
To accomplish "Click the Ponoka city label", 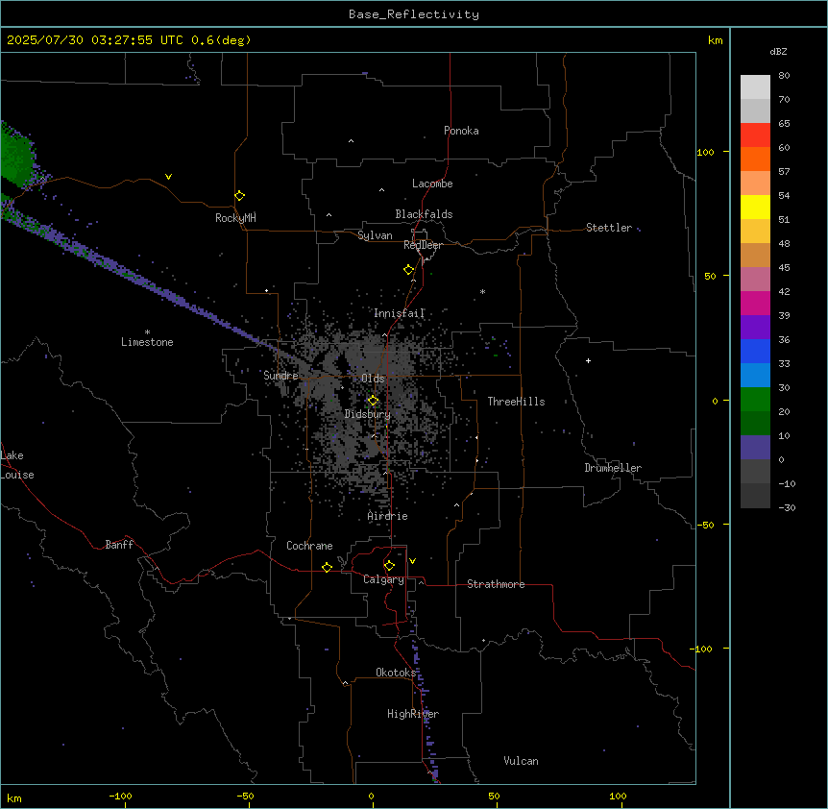I will click(461, 131).
